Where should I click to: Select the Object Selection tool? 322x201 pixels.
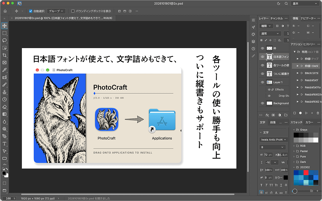click(x=4, y=48)
